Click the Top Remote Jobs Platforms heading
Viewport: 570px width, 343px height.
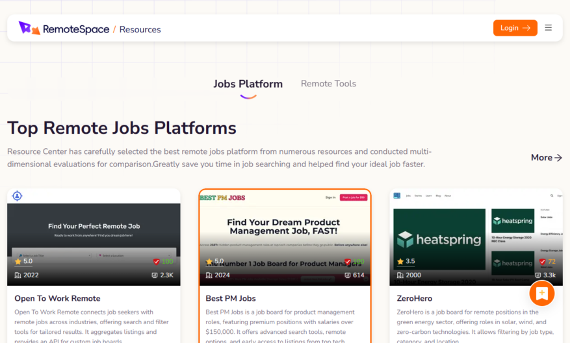point(122,128)
